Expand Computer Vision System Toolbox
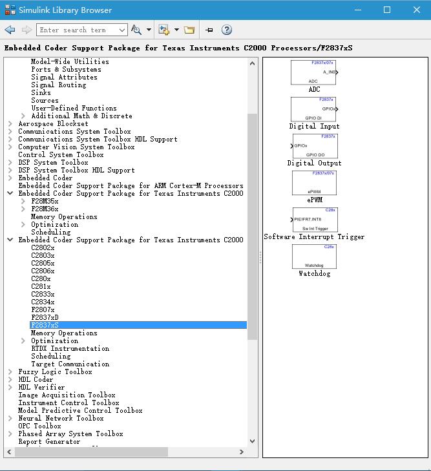The image size is (431, 471). click(10, 147)
